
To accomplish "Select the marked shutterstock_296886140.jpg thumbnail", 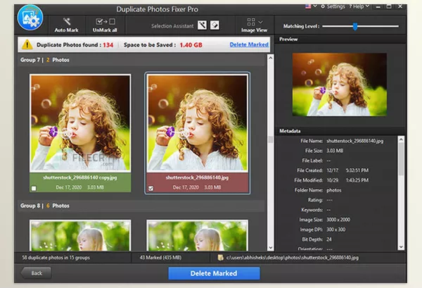I will 197,123.
